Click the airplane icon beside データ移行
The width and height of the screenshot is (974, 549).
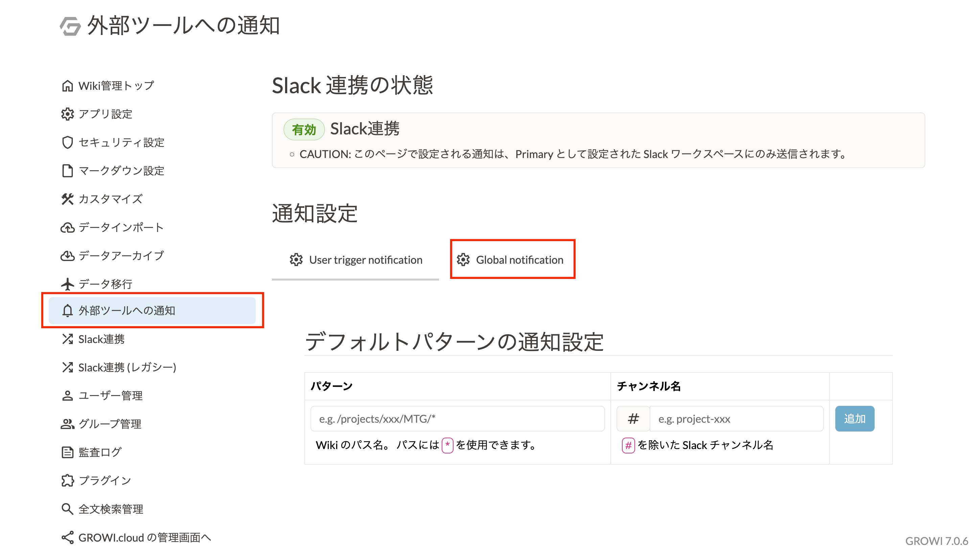point(67,284)
